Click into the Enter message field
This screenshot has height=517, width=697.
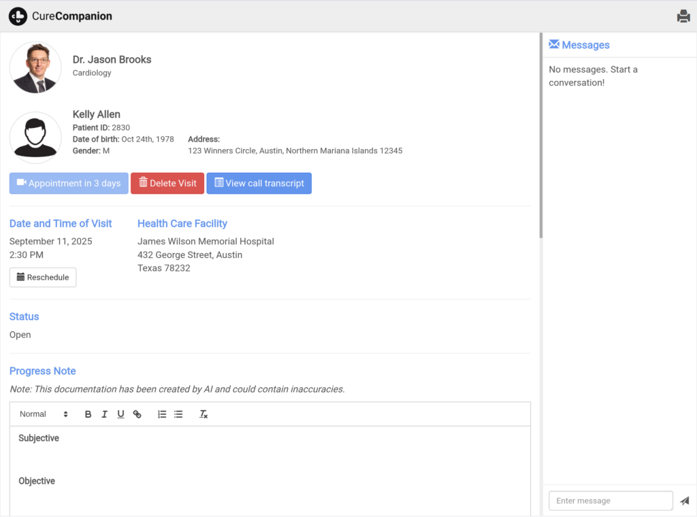(611, 501)
